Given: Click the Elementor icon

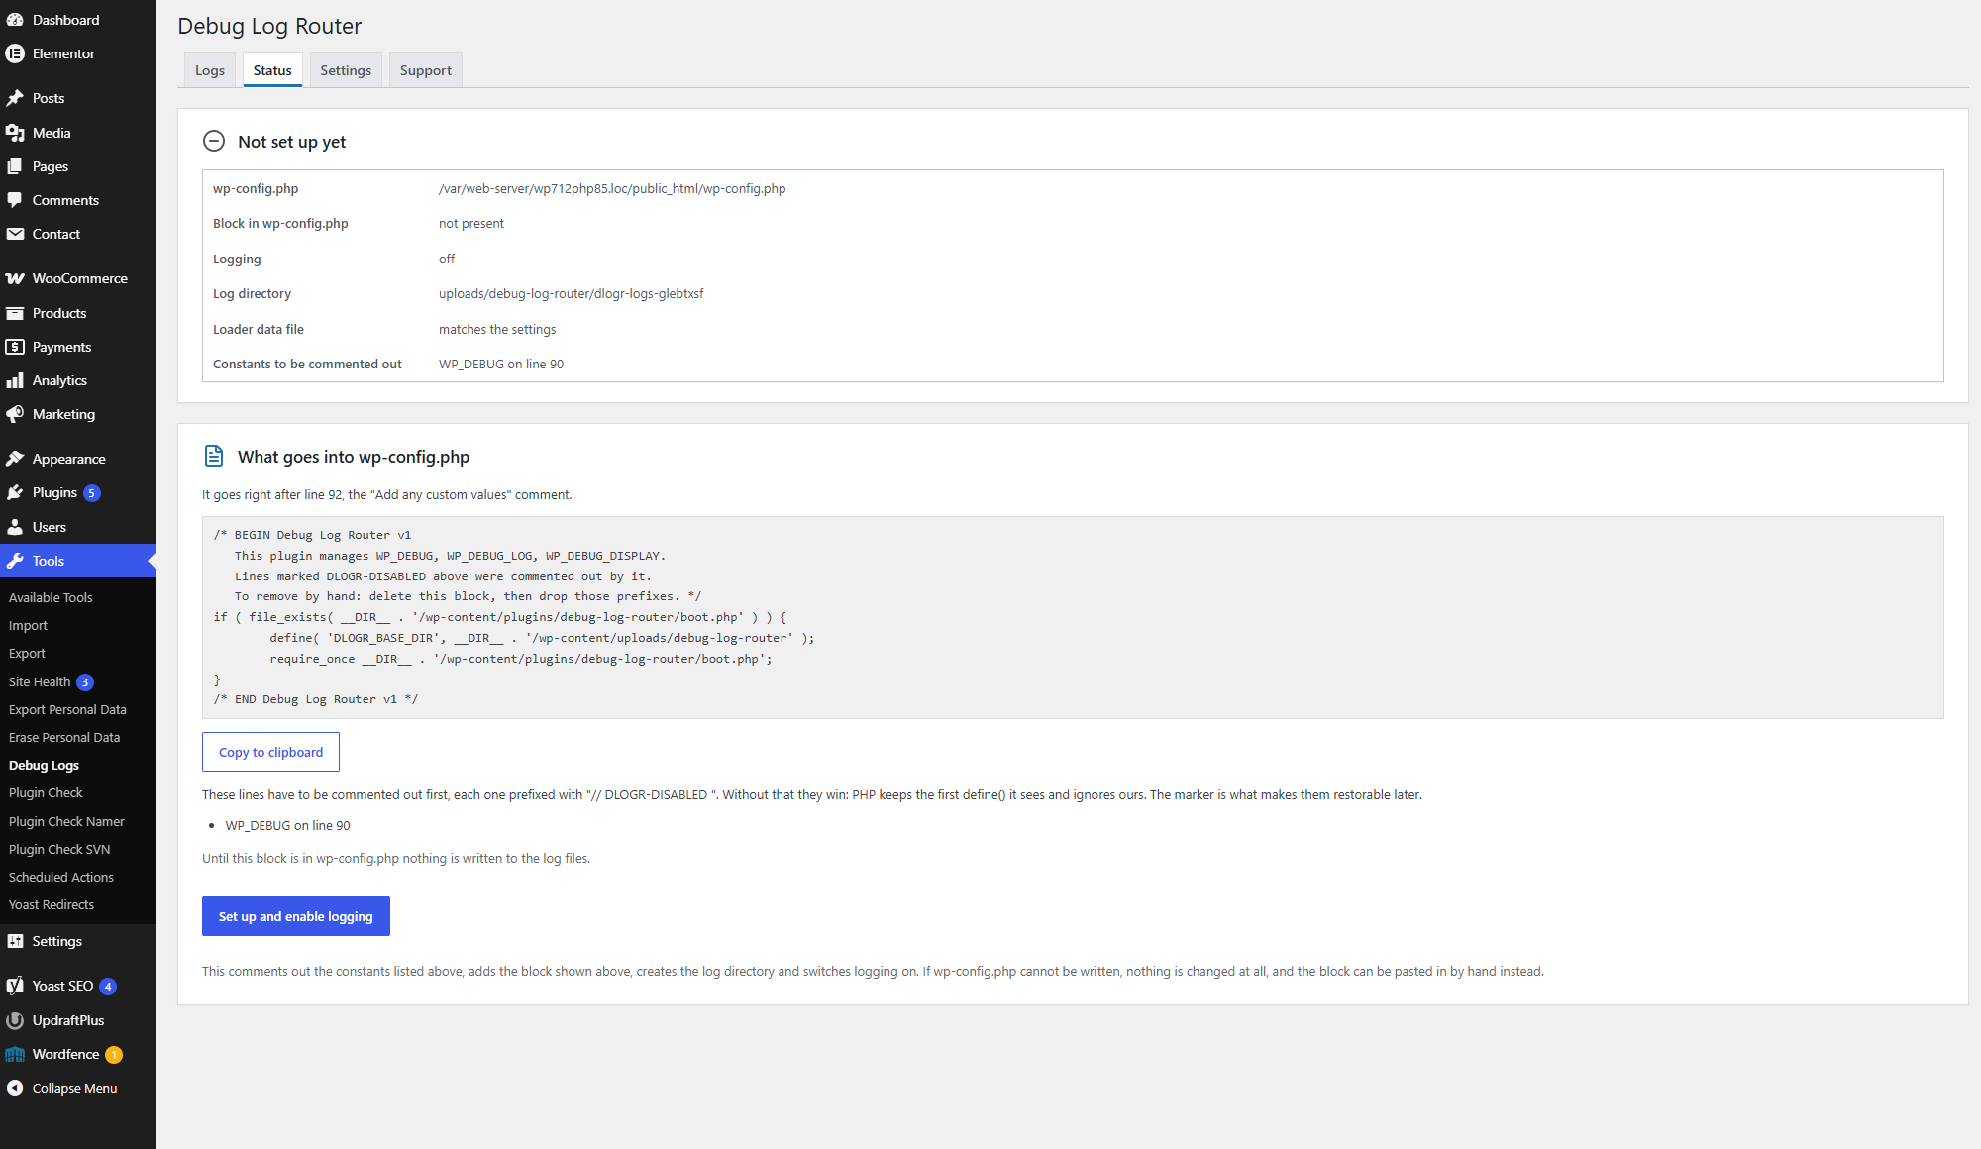Looking at the screenshot, I should [x=15, y=53].
